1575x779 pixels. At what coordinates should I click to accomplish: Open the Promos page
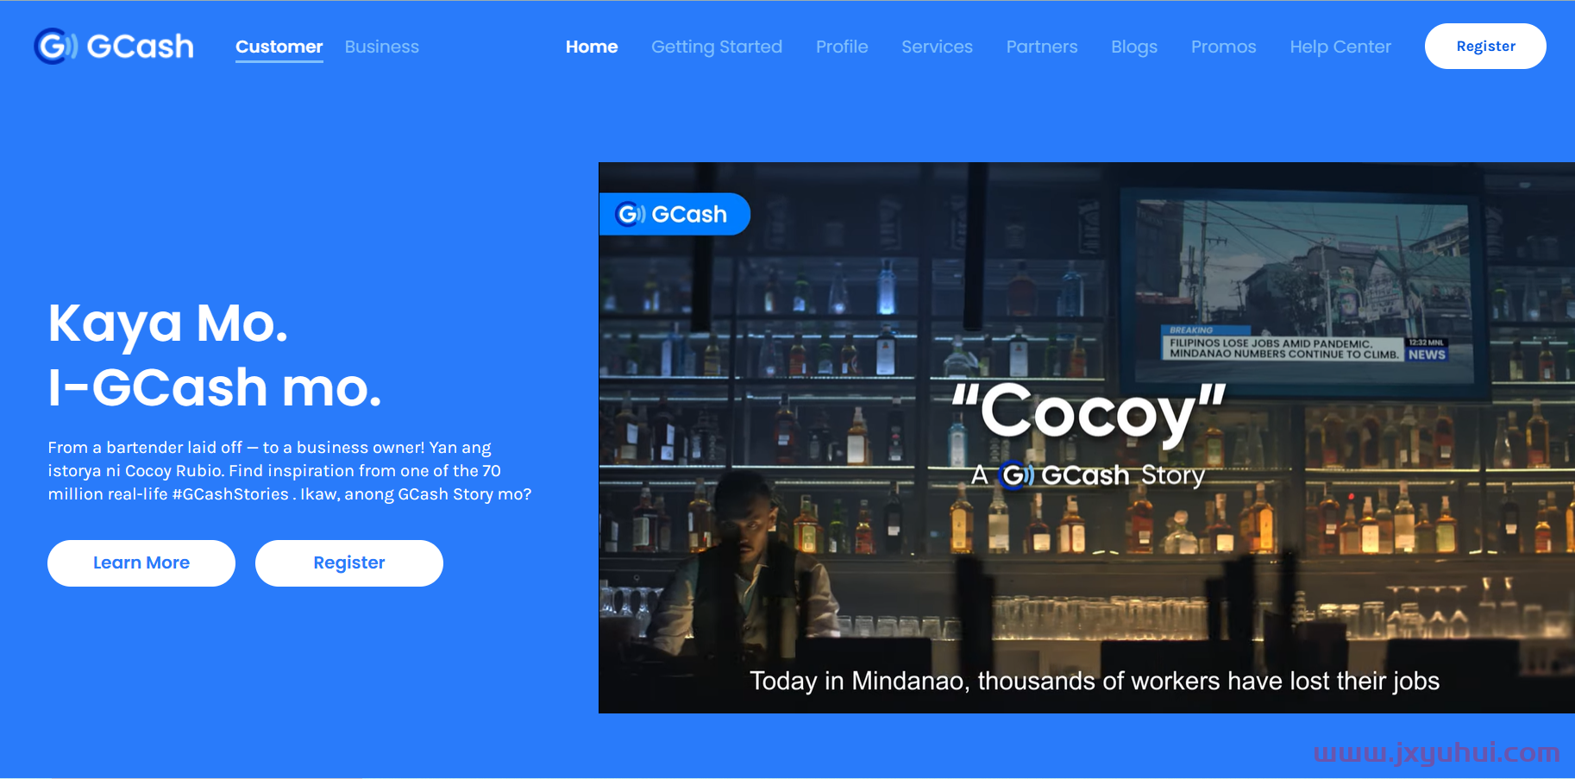pyautogui.click(x=1223, y=47)
